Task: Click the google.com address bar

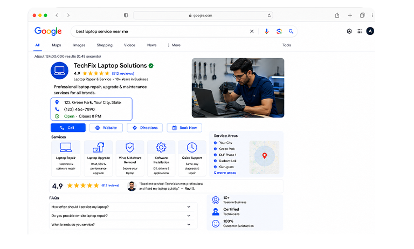Action: (x=203, y=15)
